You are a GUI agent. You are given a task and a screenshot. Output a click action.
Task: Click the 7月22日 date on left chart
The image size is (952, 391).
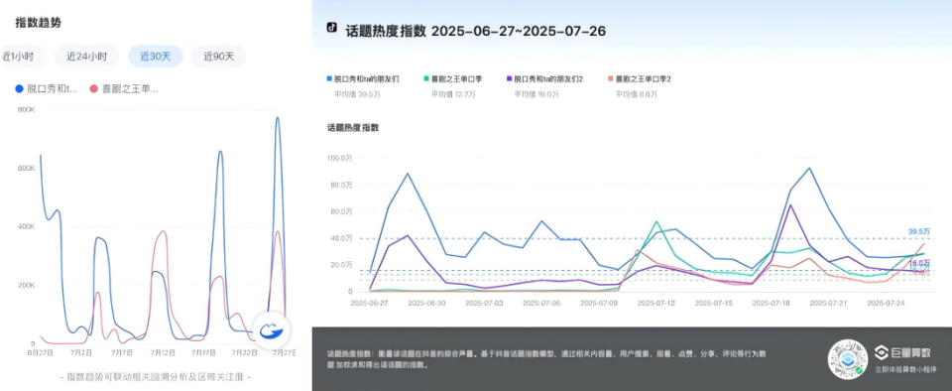tap(244, 351)
